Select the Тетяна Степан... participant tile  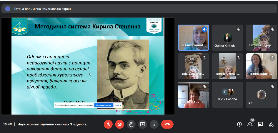227,66
